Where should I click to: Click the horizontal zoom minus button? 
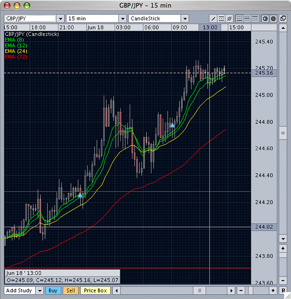tap(241, 290)
